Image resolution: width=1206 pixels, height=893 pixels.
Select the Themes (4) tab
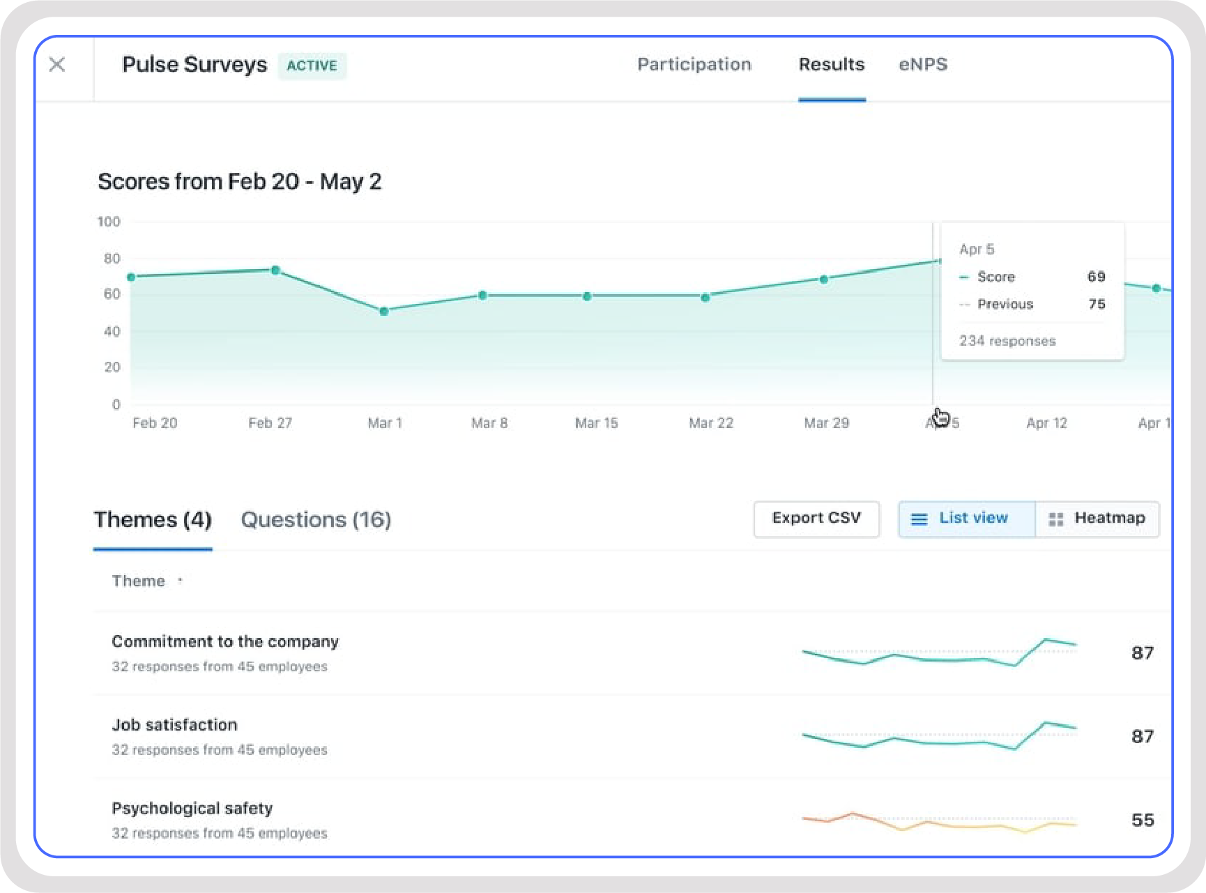[153, 520]
